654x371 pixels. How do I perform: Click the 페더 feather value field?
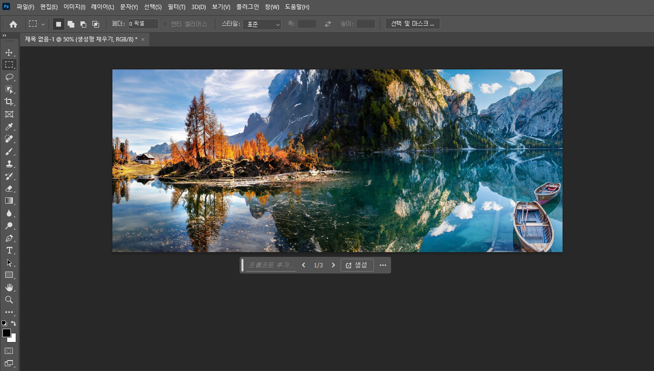click(143, 24)
